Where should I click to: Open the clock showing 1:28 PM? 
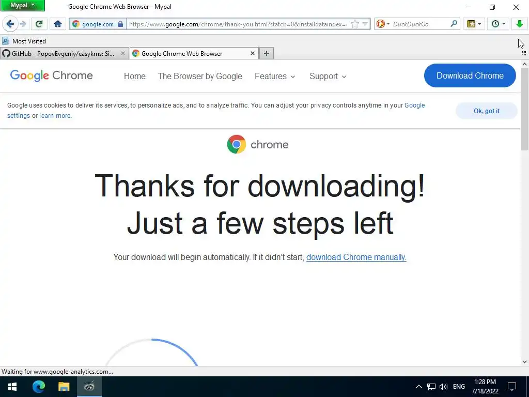[x=485, y=387]
